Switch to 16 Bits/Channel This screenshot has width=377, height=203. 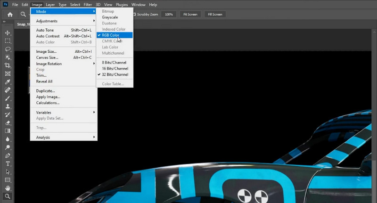point(115,68)
